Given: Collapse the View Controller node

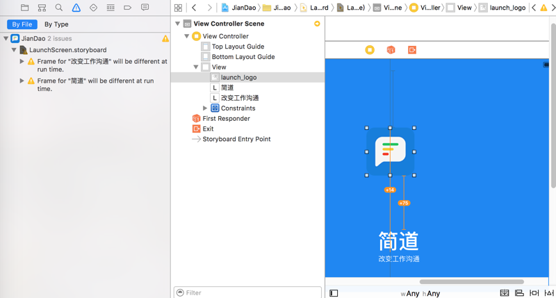Looking at the screenshot, I should (186, 36).
